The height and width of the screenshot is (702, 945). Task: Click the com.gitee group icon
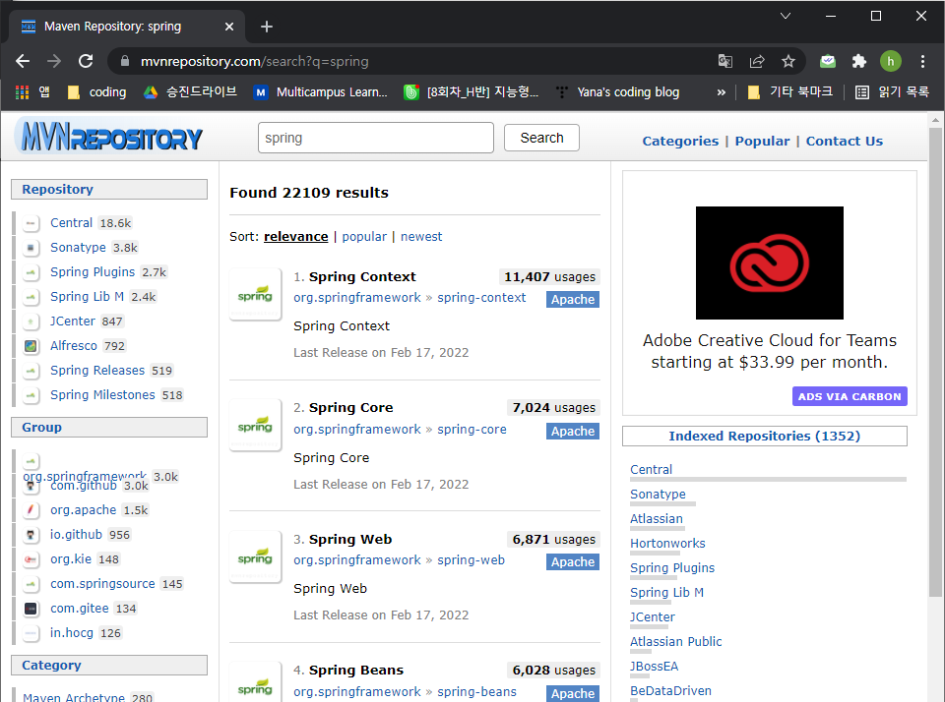point(31,609)
